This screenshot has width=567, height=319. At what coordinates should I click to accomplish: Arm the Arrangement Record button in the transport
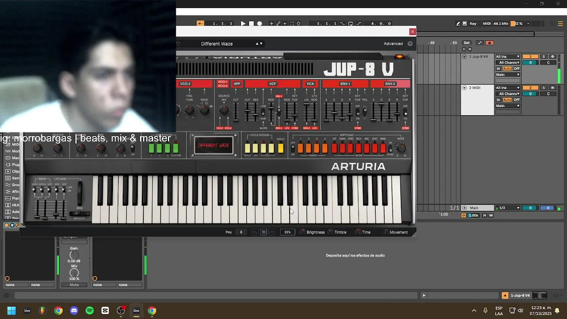[260, 23]
